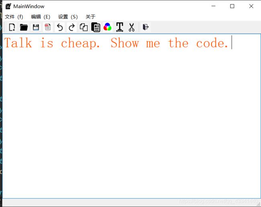Click the Copy toolbar icon
Screen dimensions: 261x207
pyautogui.click(x=84, y=27)
